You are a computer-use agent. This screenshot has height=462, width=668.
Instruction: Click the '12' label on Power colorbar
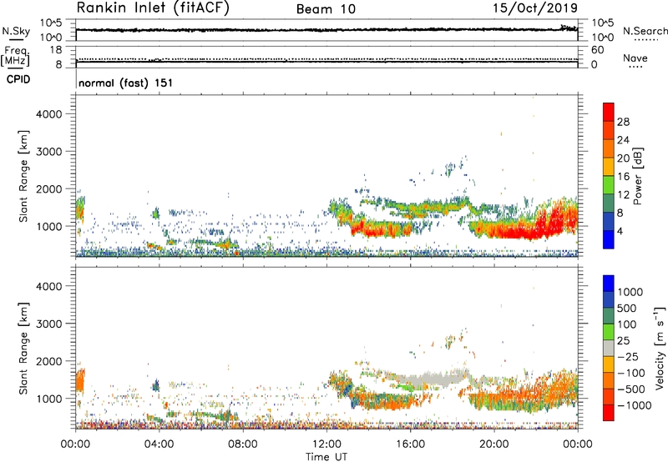[x=623, y=195]
